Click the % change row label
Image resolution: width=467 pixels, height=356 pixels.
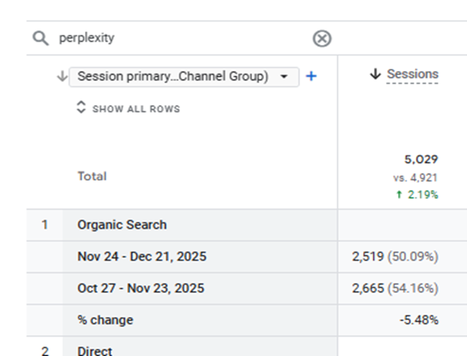pyautogui.click(x=105, y=320)
